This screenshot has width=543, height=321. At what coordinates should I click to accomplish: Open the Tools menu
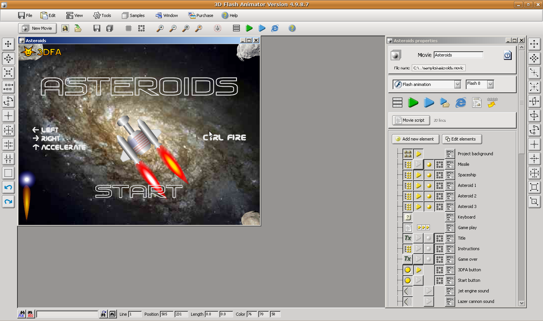pos(102,15)
